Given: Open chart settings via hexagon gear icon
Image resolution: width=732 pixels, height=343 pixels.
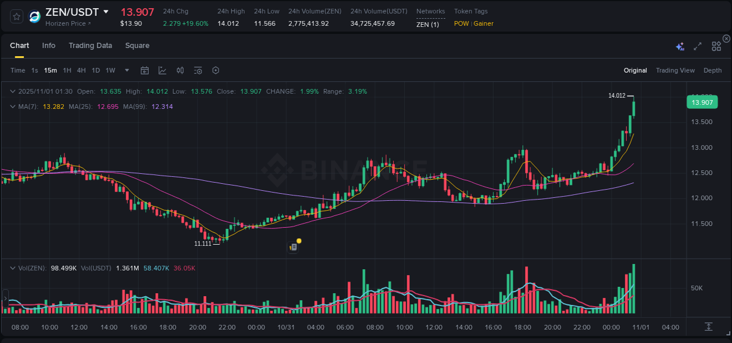Looking at the screenshot, I should click(216, 70).
